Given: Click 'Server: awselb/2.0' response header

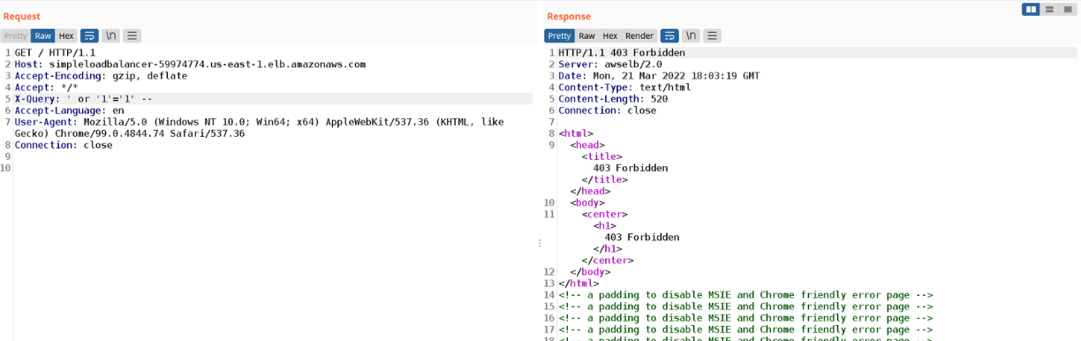Looking at the screenshot, I should (x=610, y=64).
